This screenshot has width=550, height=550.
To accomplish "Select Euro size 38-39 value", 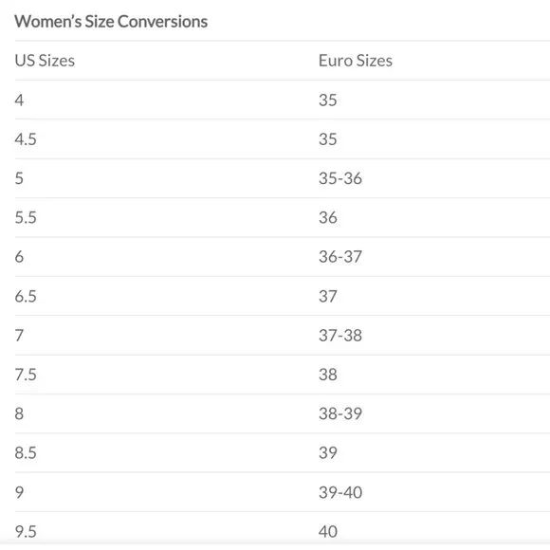I will (340, 413).
